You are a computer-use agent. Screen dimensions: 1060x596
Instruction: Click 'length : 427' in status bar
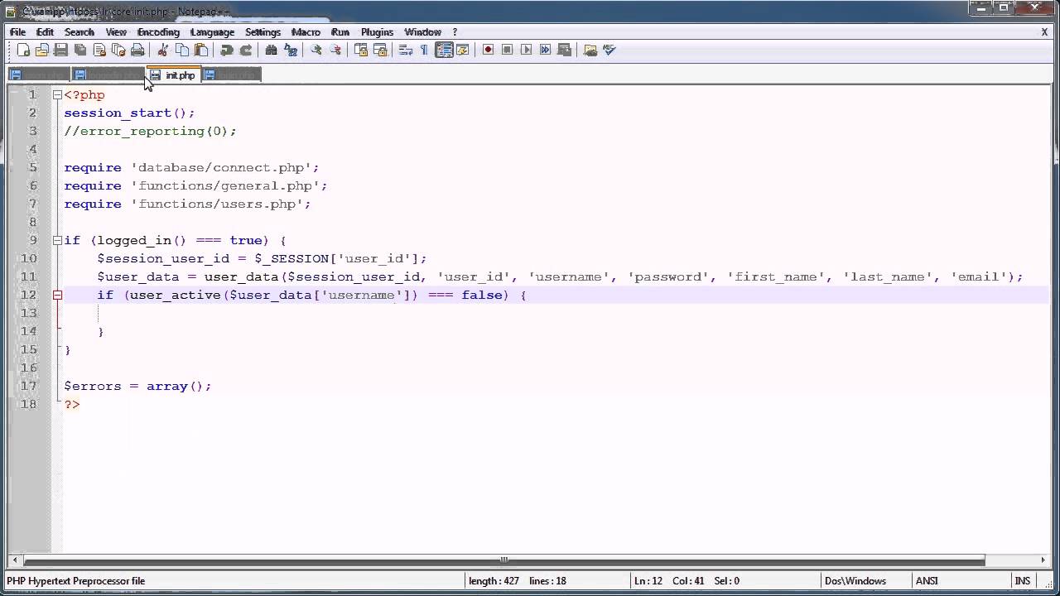[494, 581]
